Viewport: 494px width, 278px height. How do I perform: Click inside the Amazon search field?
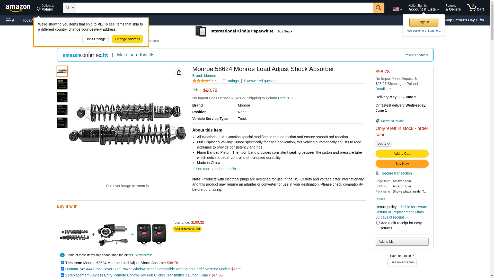point(224,8)
